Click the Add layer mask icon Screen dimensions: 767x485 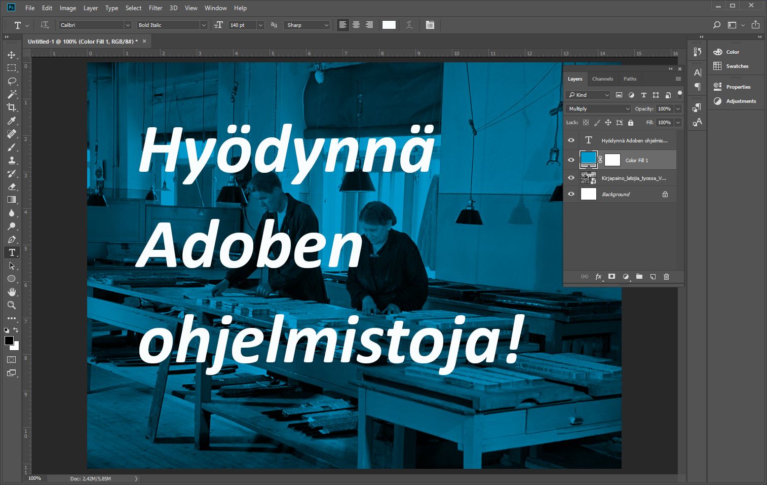tap(611, 276)
